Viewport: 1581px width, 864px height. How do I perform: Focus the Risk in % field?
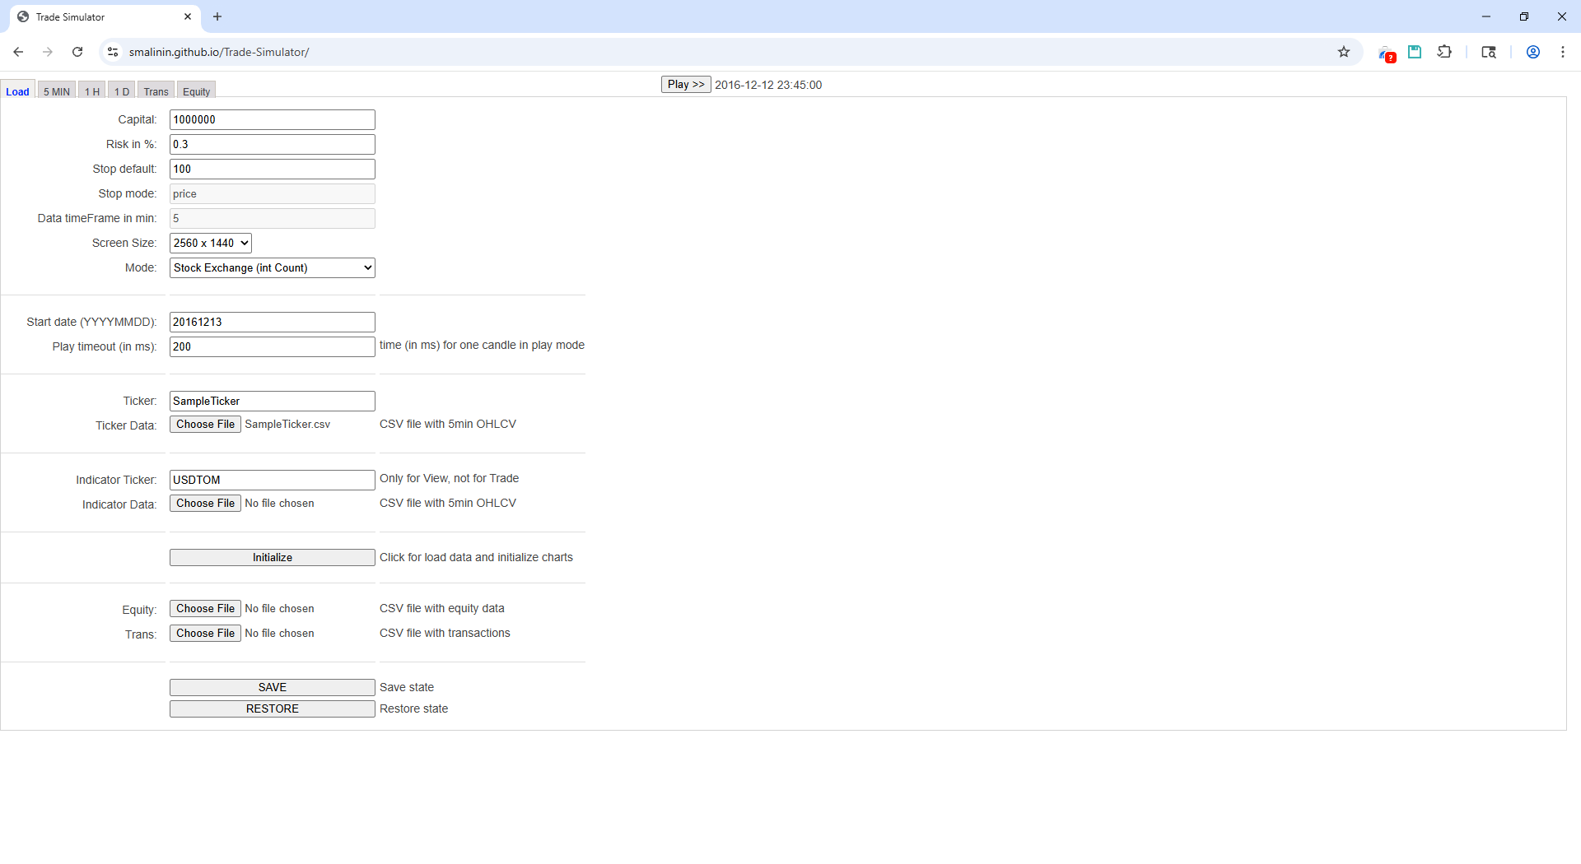[273, 144]
